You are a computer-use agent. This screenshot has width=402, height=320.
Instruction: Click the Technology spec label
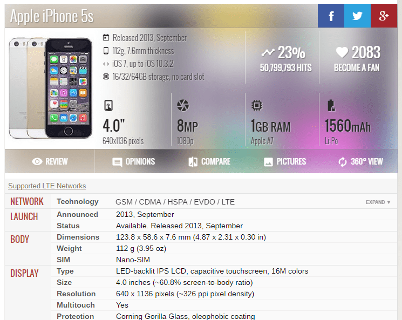coord(78,201)
